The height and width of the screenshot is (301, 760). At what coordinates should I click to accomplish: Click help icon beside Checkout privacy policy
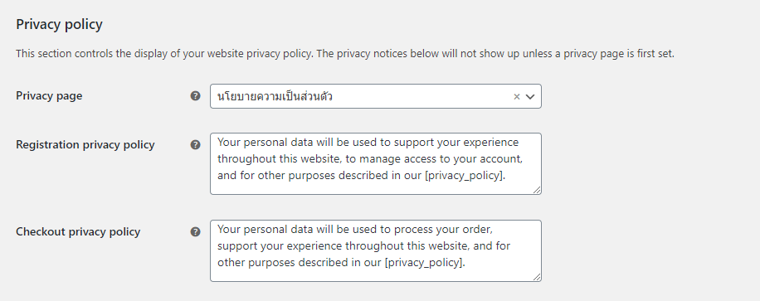click(195, 231)
